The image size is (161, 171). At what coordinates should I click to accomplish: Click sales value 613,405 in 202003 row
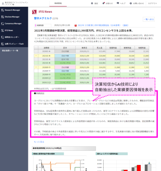[102, 51]
